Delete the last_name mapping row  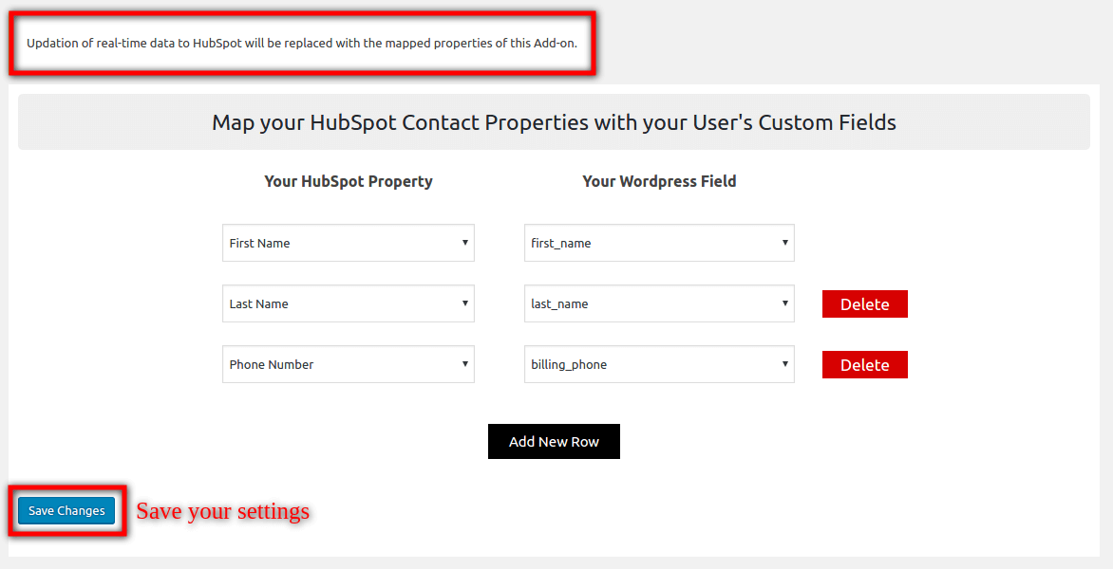(864, 304)
